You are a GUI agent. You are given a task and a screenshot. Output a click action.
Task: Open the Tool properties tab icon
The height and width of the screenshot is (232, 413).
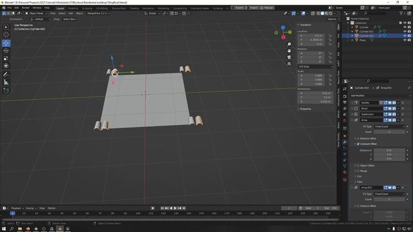(x=345, y=89)
